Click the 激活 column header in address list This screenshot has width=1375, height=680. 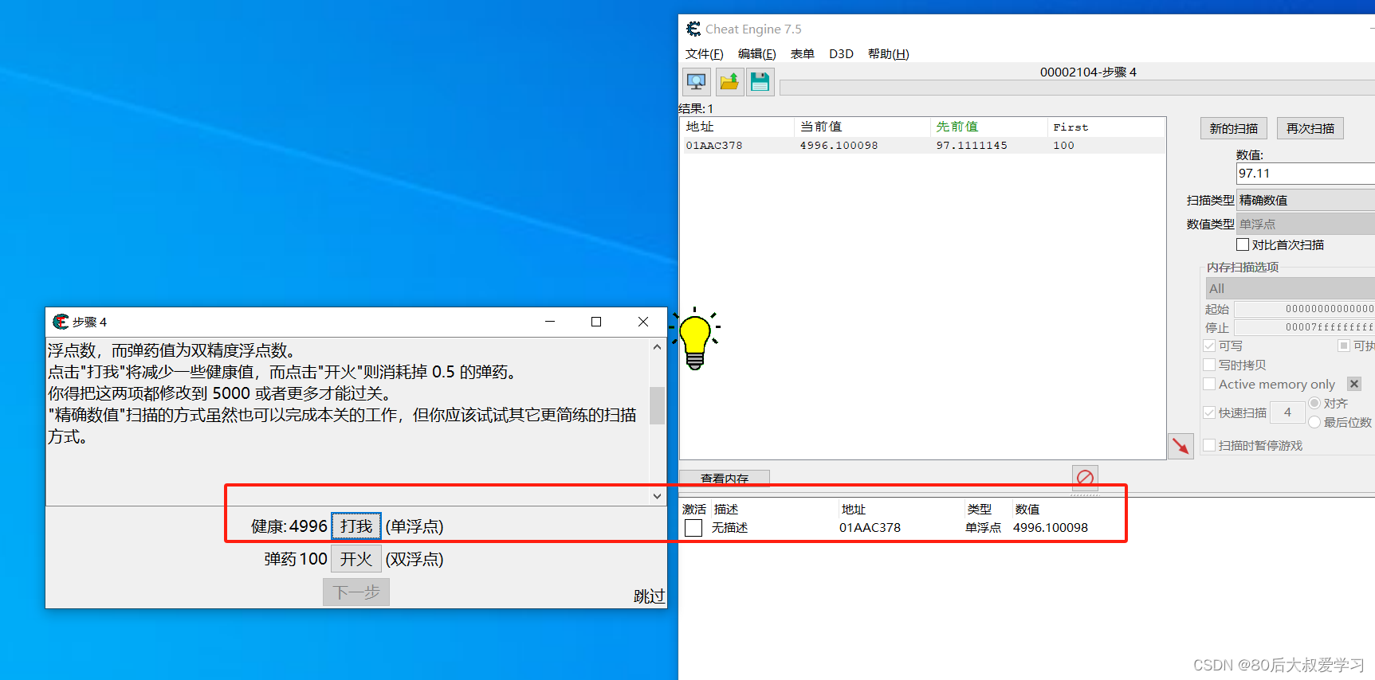click(x=694, y=510)
